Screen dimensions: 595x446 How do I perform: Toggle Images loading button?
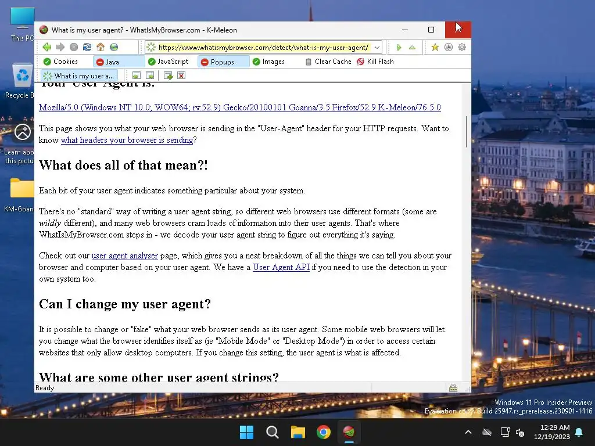(268, 62)
